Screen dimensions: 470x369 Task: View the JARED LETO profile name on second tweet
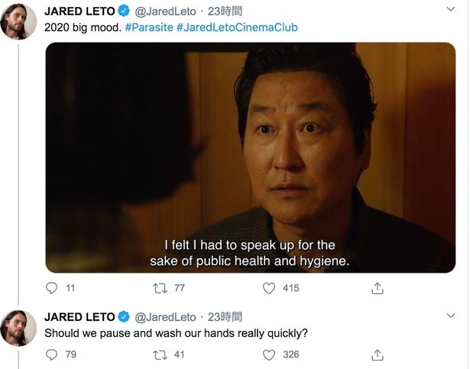[x=79, y=317]
